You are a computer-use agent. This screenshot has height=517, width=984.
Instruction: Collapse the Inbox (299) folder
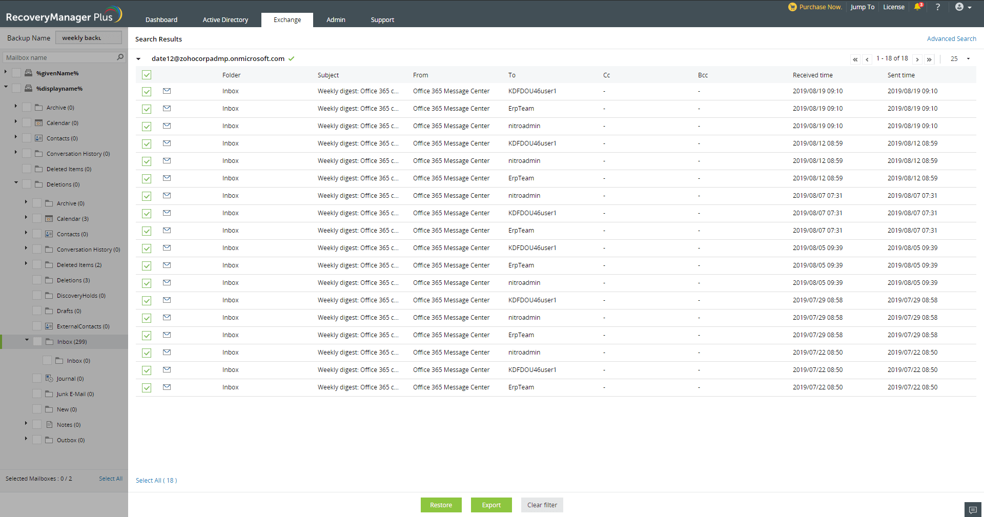[27, 340]
